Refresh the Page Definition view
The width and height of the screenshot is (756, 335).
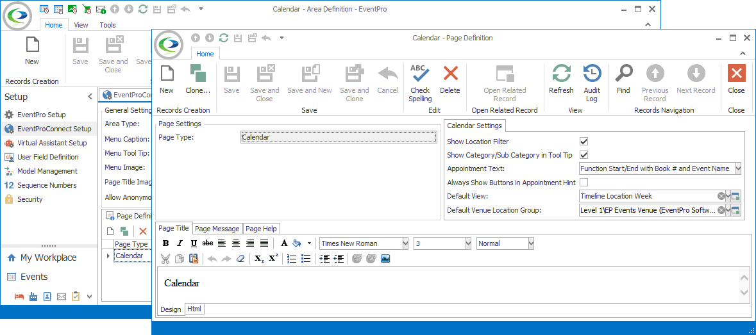coord(561,79)
